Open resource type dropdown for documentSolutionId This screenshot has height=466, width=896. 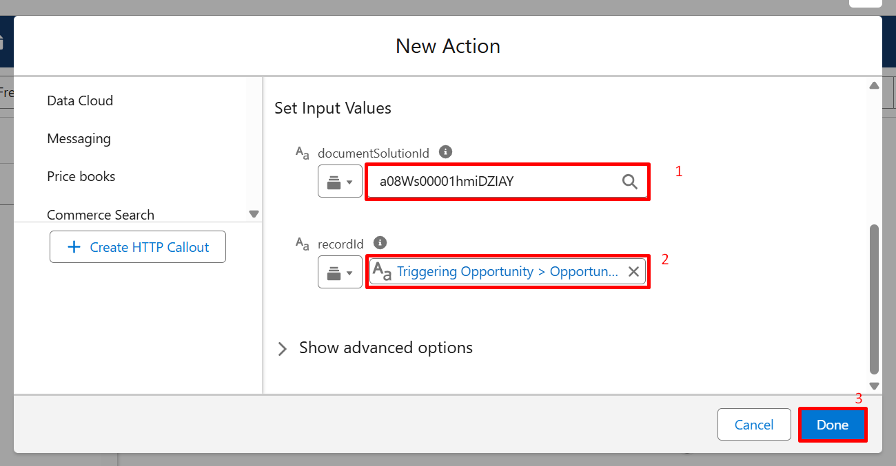[x=340, y=181]
